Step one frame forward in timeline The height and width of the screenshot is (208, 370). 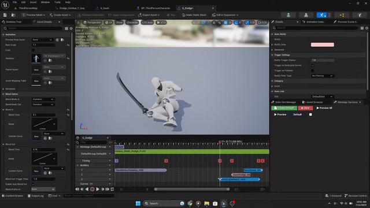coord(103,189)
